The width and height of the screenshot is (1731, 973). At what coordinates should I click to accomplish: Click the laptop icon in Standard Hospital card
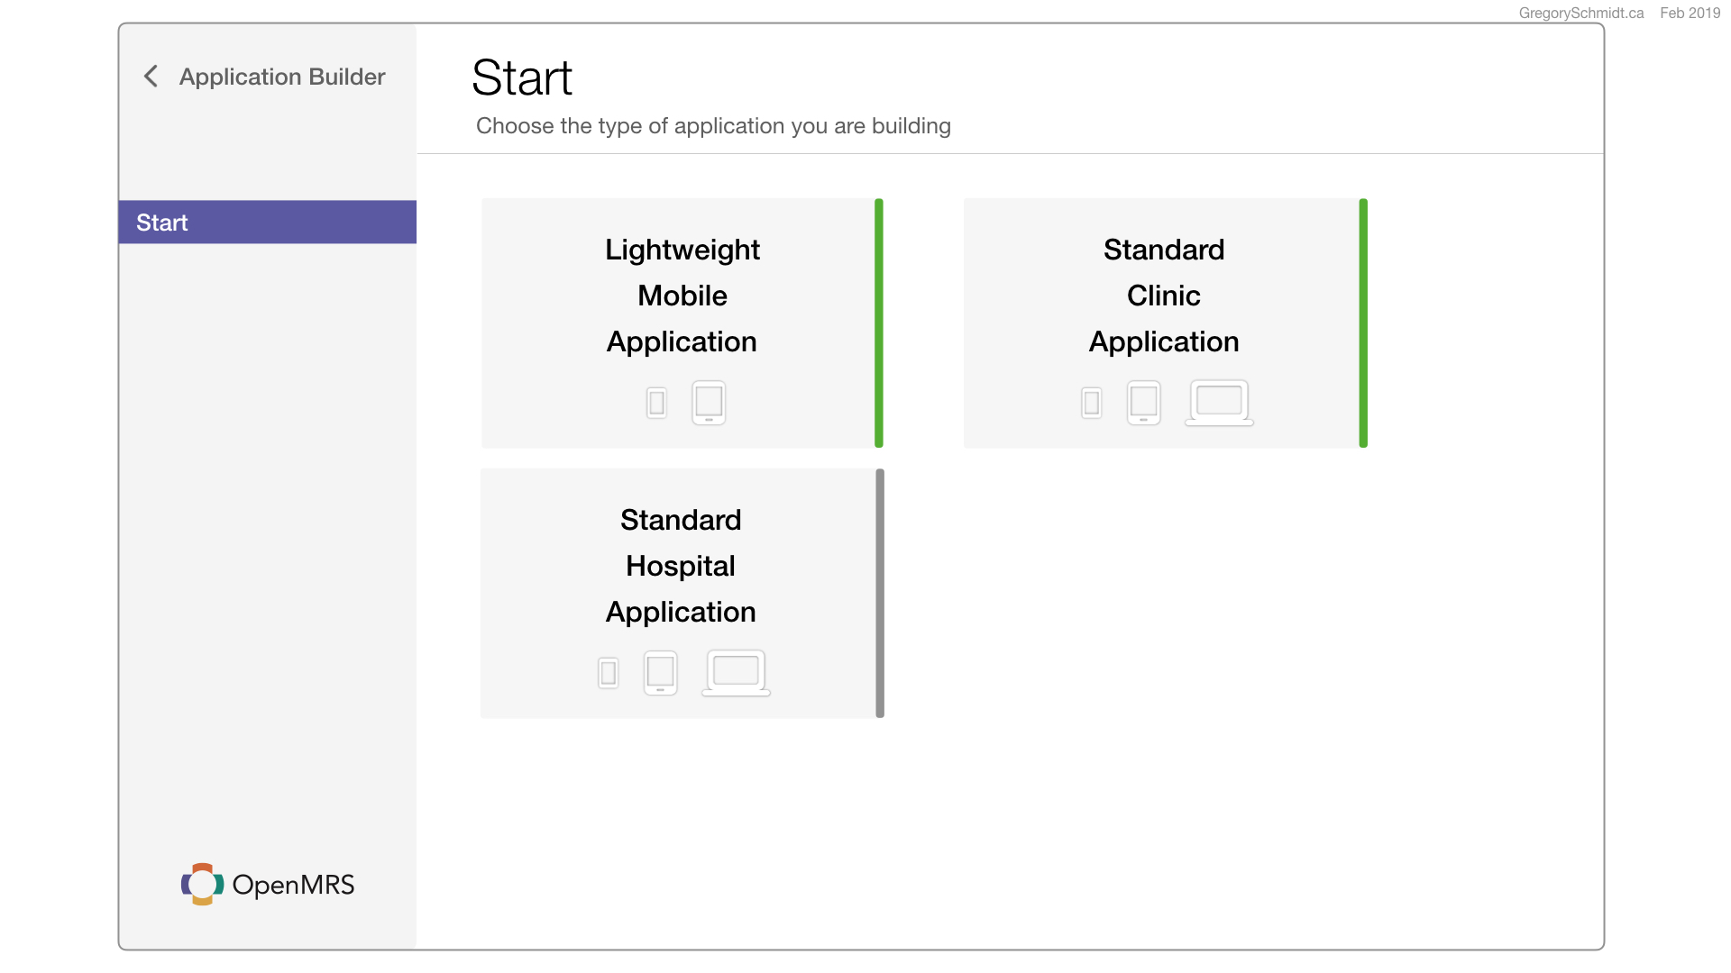(x=736, y=673)
